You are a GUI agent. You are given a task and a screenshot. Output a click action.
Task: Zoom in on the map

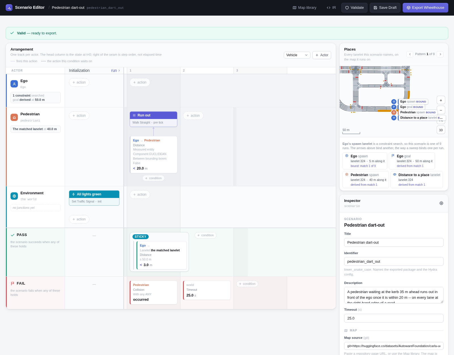coord(441,100)
